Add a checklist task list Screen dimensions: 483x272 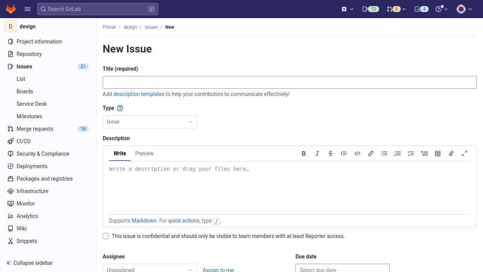tap(411, 153)
